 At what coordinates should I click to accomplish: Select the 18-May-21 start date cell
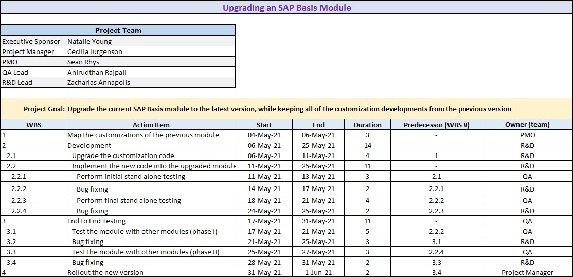tap(264, 200)
